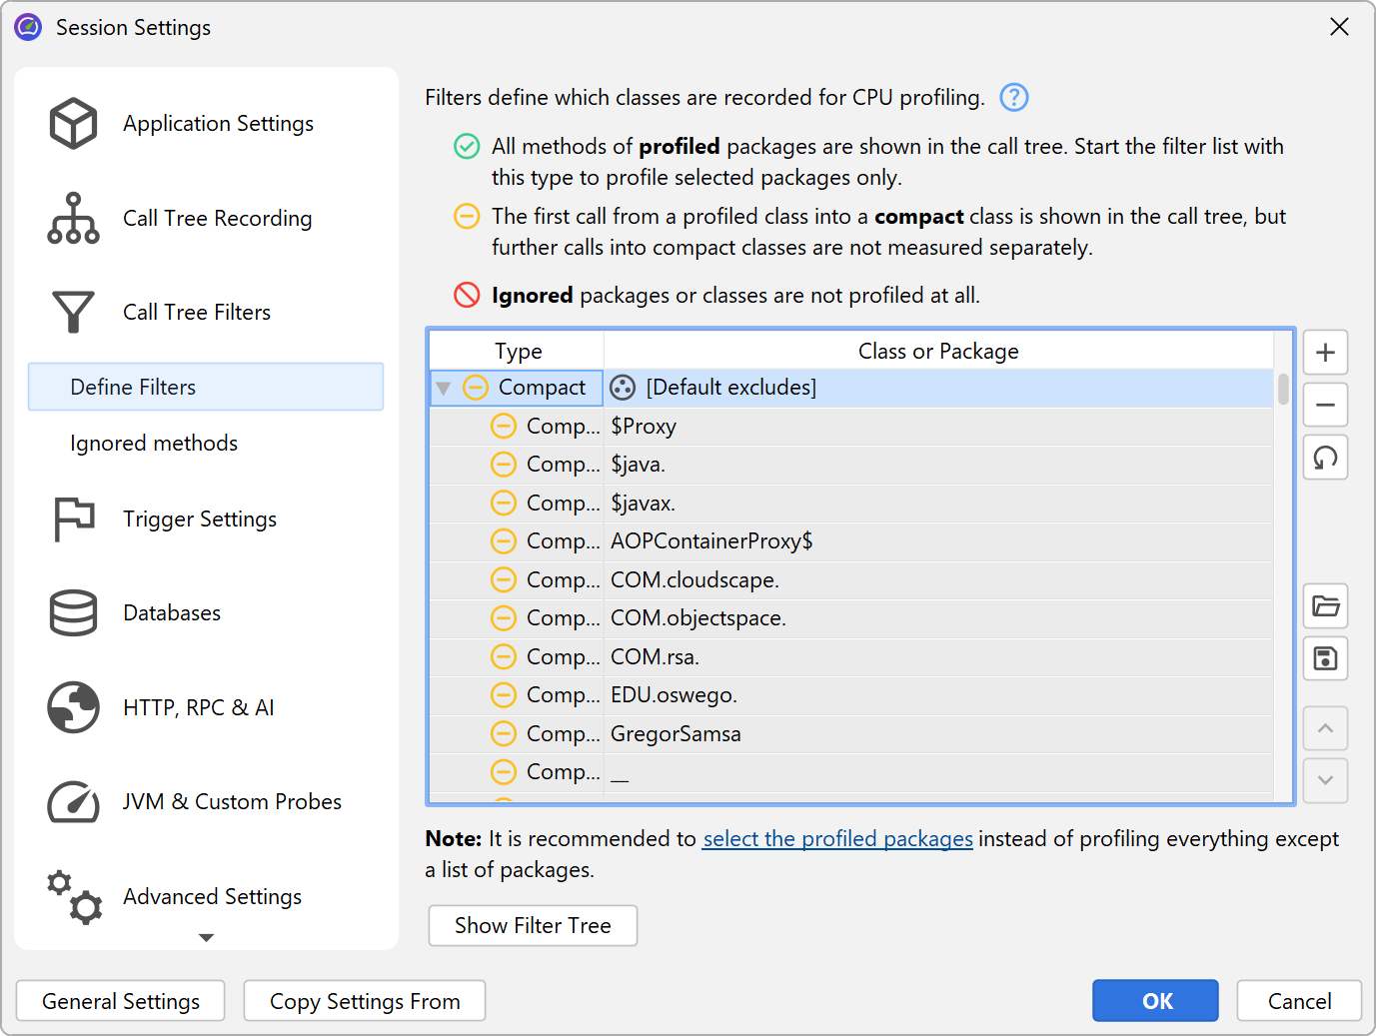
Task: Open JVM & Custom Probes section
Action: [231, 802]
